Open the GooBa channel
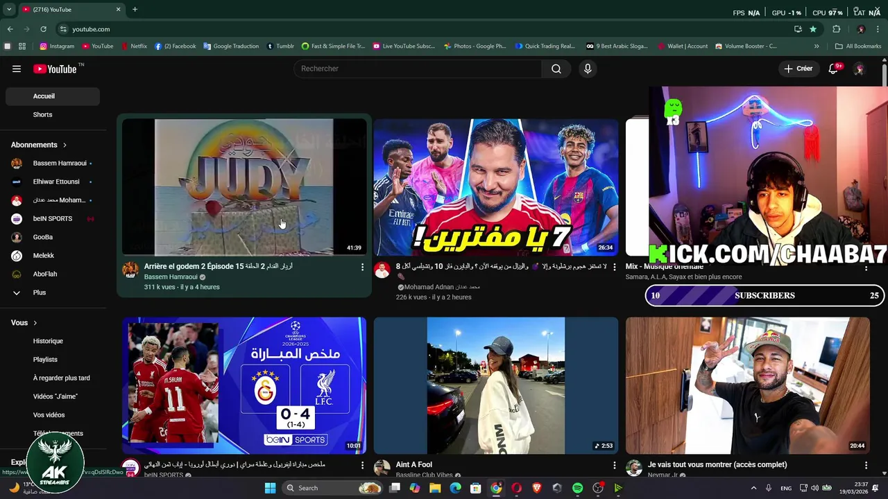This screenshot has height=499, width=888. coord(53,237)
